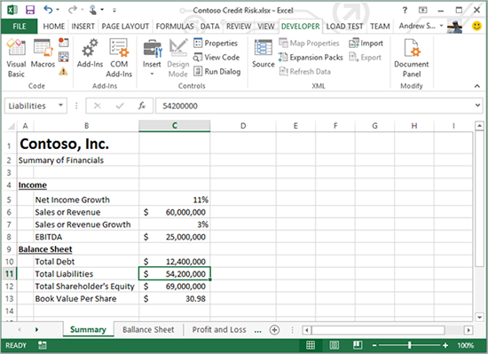
Task: Click the zoom slider handle
Action: [x=410, y=345]
